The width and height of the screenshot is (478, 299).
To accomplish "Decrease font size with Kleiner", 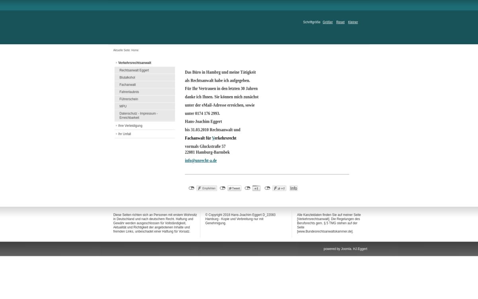I will (353, 22).
